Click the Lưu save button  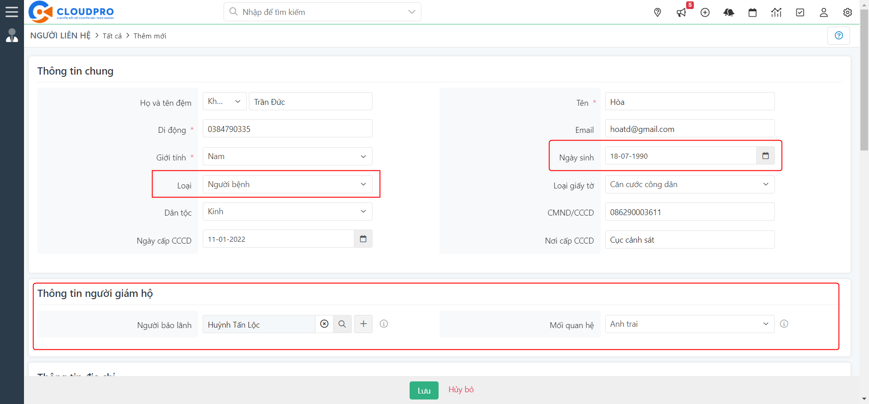(424, 390)
